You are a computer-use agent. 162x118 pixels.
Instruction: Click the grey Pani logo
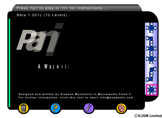point(40,40)
